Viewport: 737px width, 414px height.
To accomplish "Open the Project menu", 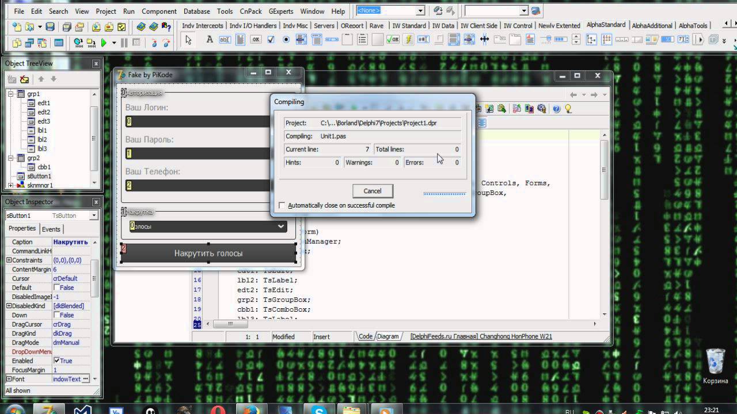I will (x=106, y=11).
